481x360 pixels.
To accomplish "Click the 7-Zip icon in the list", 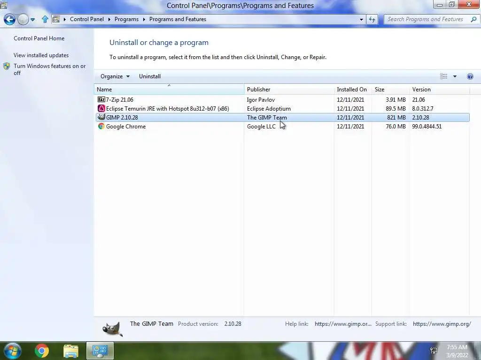I will (x=101, y=99).
